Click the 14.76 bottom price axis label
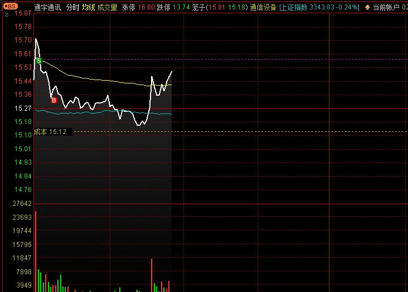 click(23, 190)
